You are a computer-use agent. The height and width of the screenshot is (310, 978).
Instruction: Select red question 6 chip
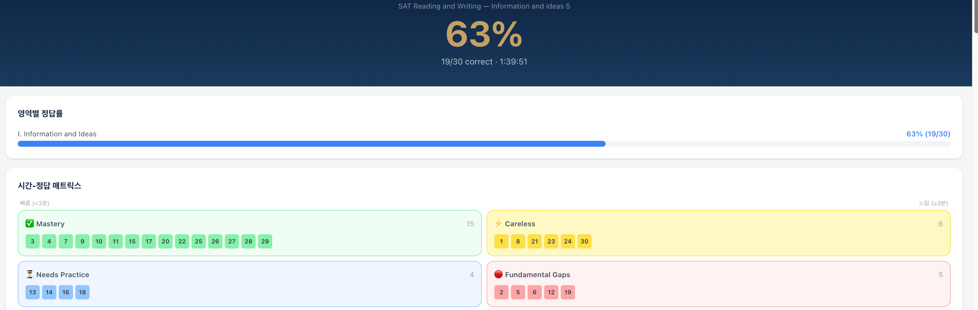click(x=535, y=292)
